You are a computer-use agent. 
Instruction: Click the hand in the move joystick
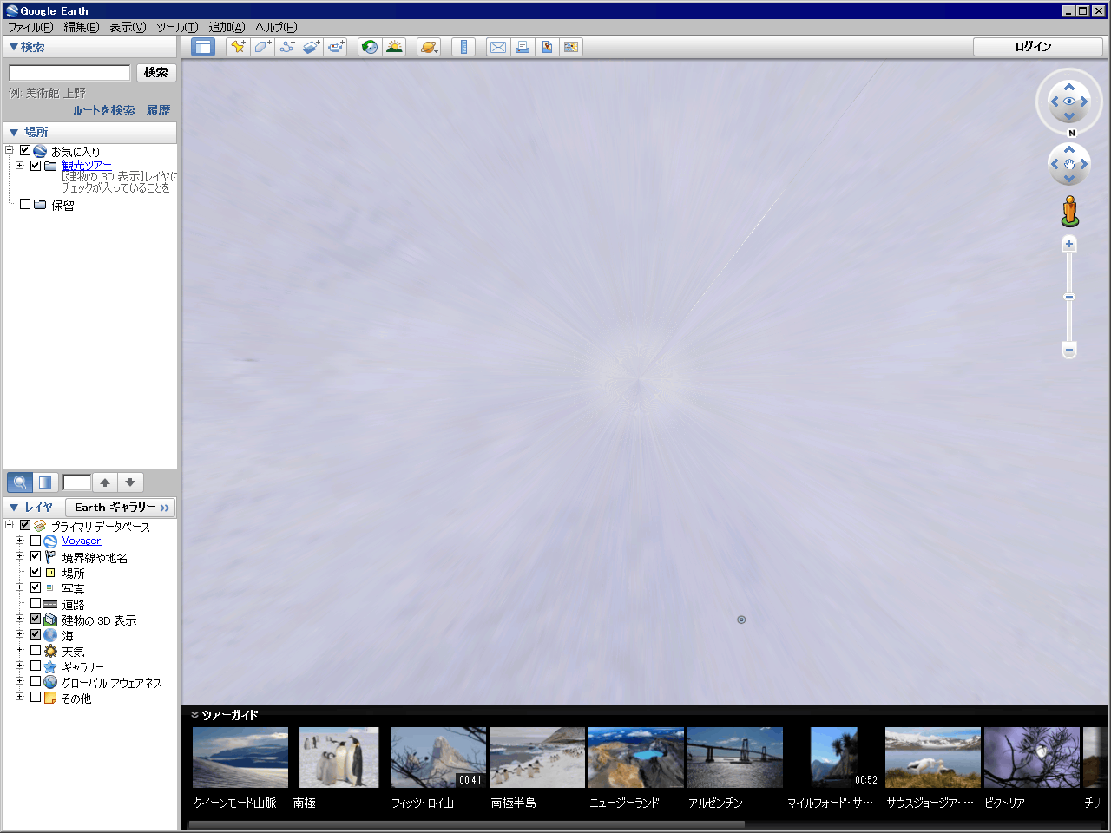[1069, 164]
